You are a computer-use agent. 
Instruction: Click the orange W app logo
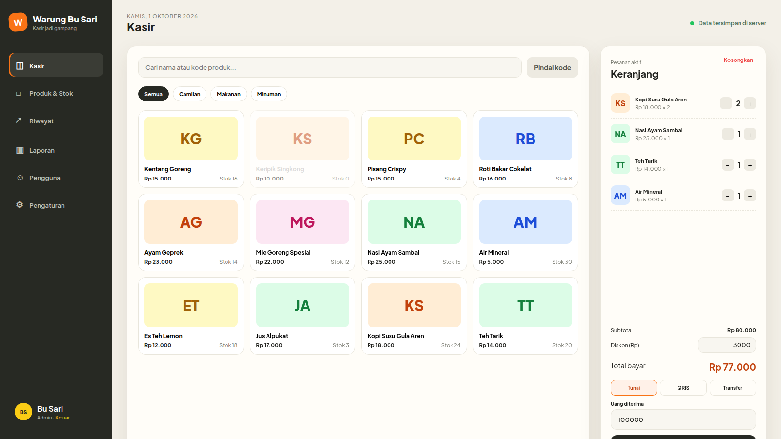[18, 22]
